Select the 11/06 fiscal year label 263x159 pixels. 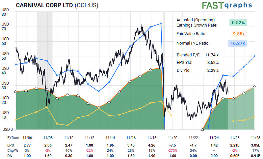(x=27, y=138)
